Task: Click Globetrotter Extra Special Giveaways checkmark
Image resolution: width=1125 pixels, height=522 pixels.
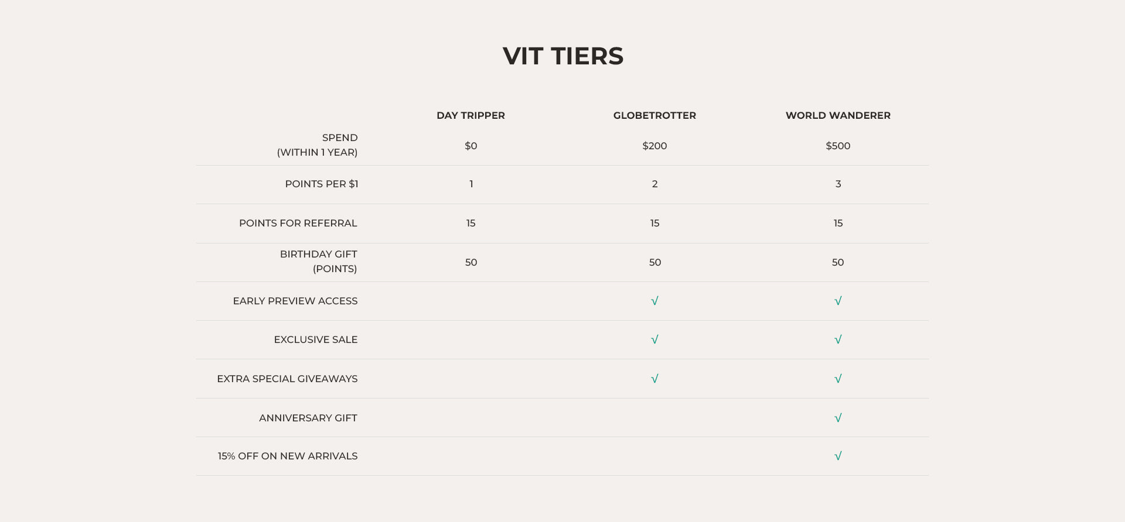Action: (x=654, y=379)
